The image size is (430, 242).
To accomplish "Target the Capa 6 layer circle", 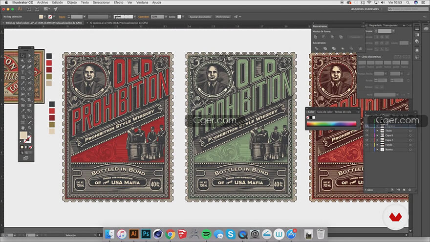I will click(x=410, y=135).
